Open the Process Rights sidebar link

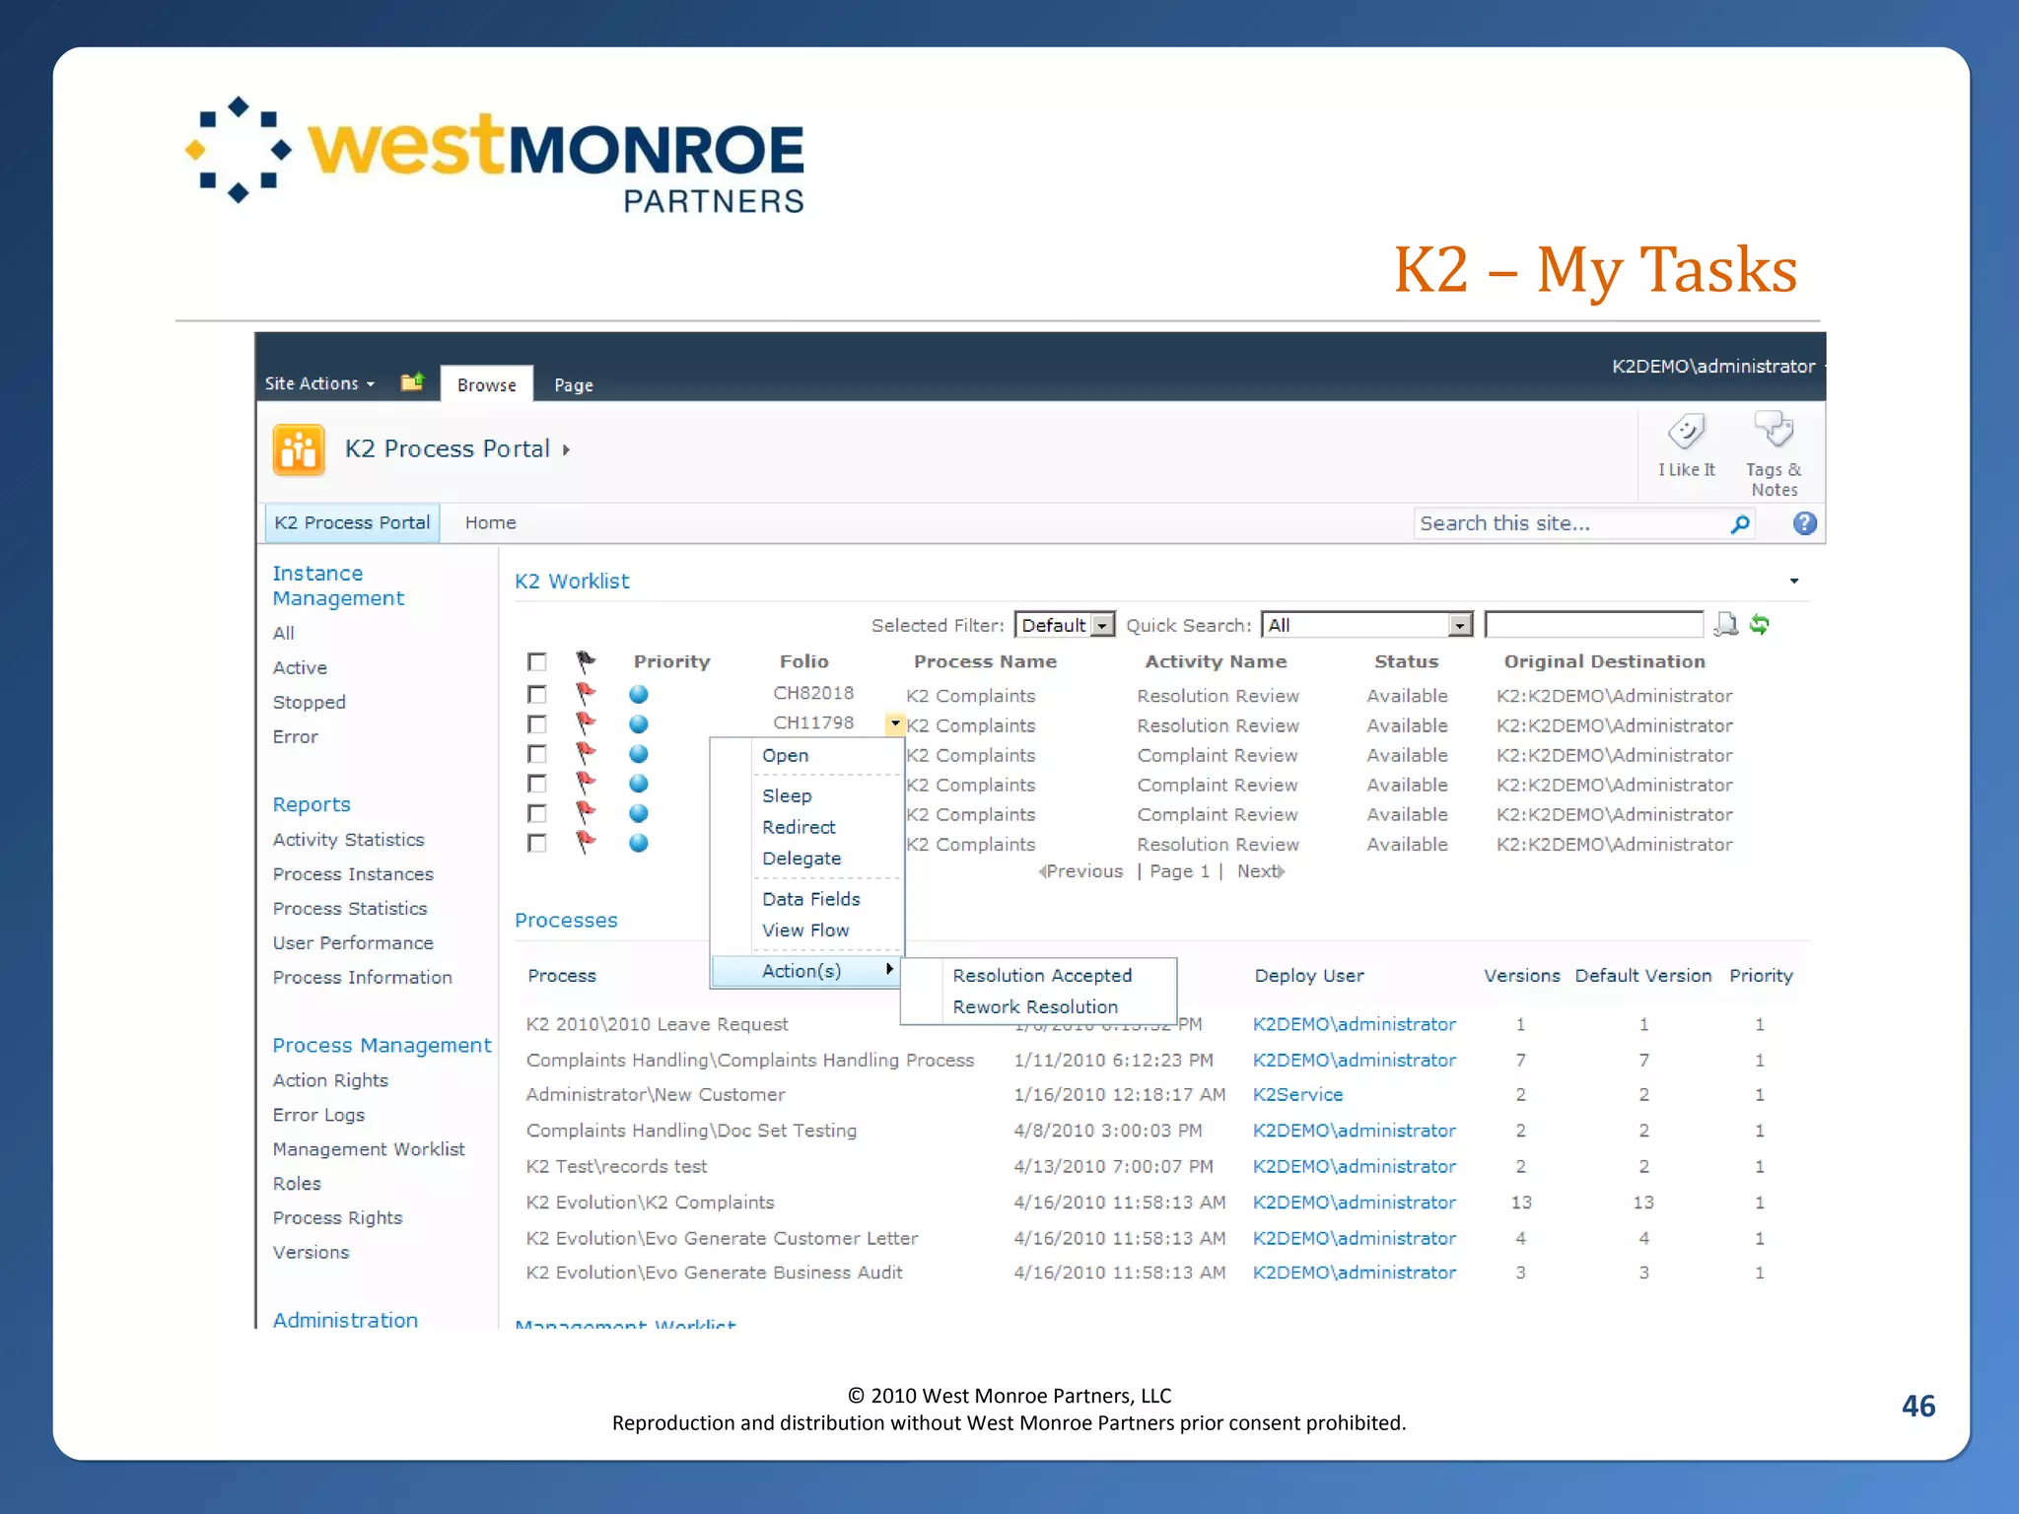point(337,1218)
